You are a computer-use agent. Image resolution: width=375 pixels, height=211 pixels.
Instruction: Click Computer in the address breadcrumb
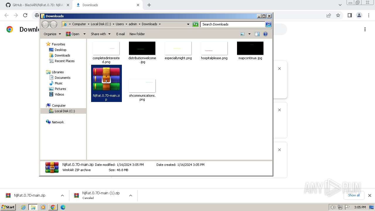79,24
